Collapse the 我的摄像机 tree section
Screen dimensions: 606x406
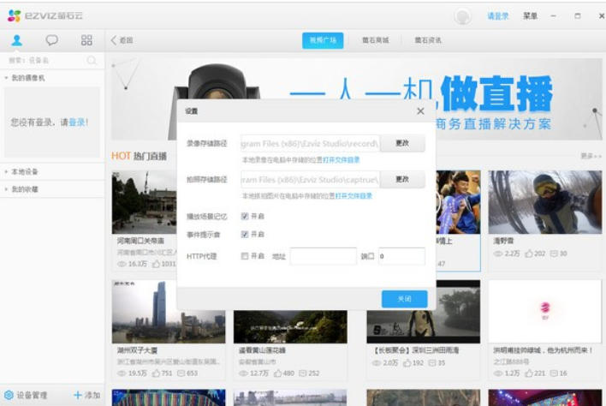pyautogui.click(x=8, y=78)
